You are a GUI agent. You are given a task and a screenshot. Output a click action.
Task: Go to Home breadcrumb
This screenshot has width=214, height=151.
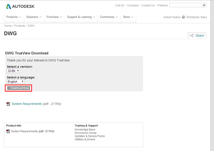pos(8,26)
